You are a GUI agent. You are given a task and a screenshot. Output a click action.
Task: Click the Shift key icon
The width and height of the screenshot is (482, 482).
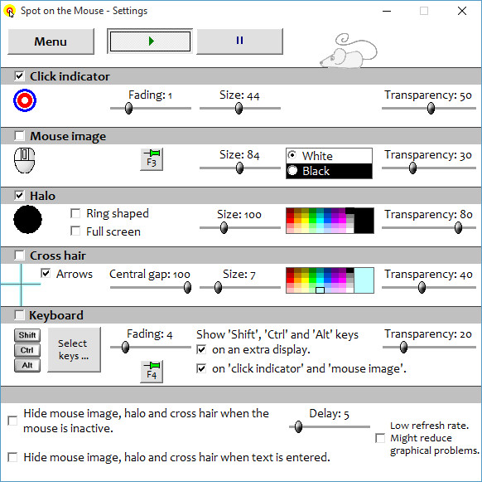27,335
